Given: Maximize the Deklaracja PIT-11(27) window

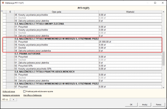Looking at the screenshot, I should pos(155,3).
